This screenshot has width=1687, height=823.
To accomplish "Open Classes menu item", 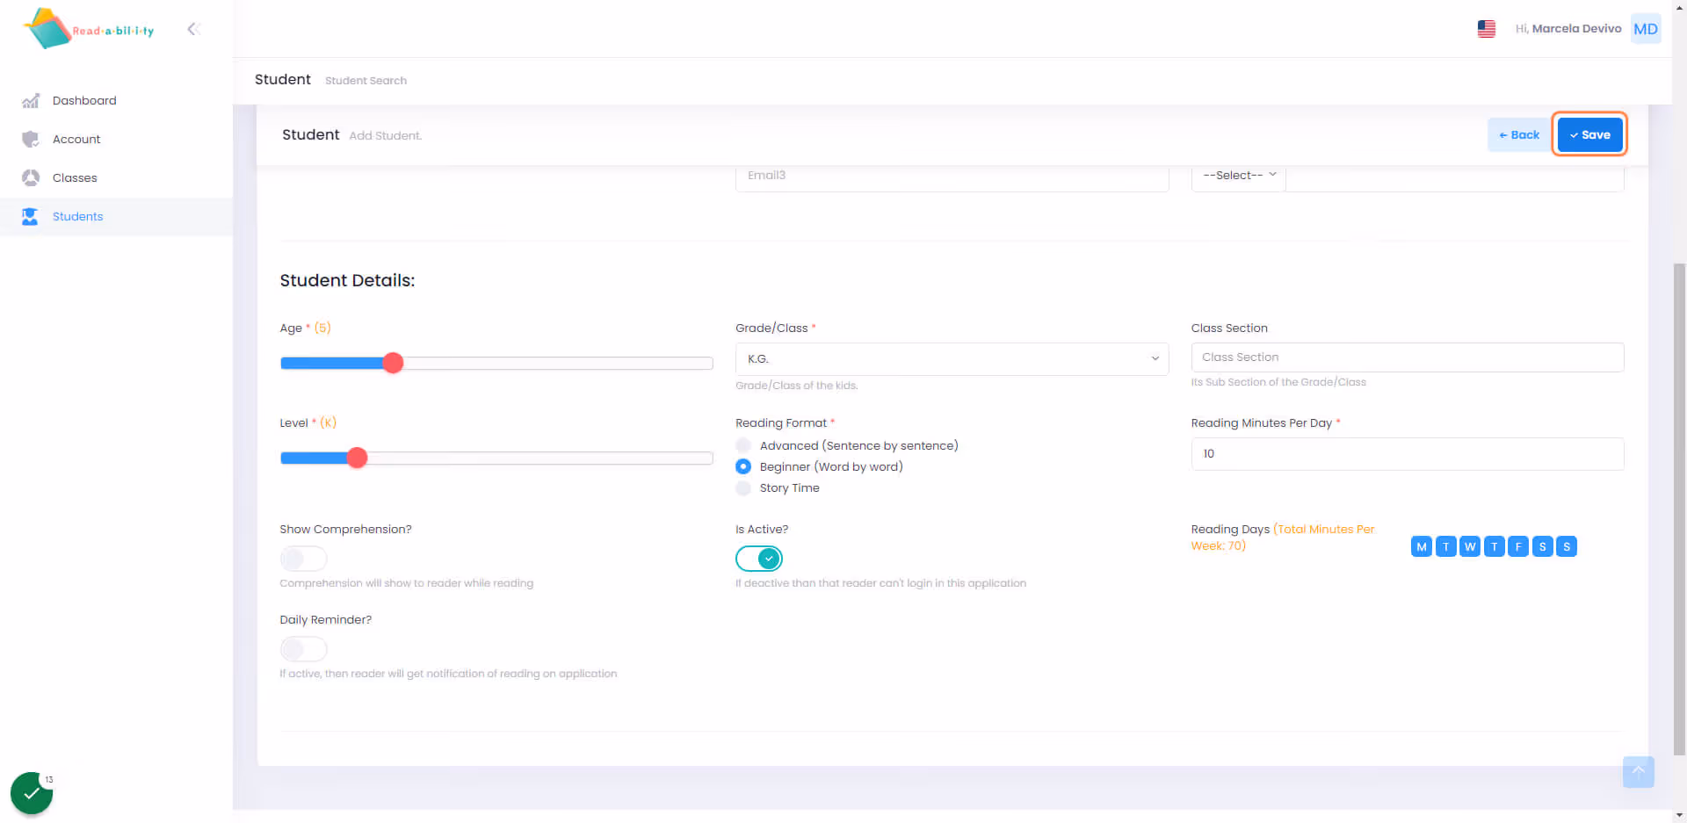I will (116, 177).
